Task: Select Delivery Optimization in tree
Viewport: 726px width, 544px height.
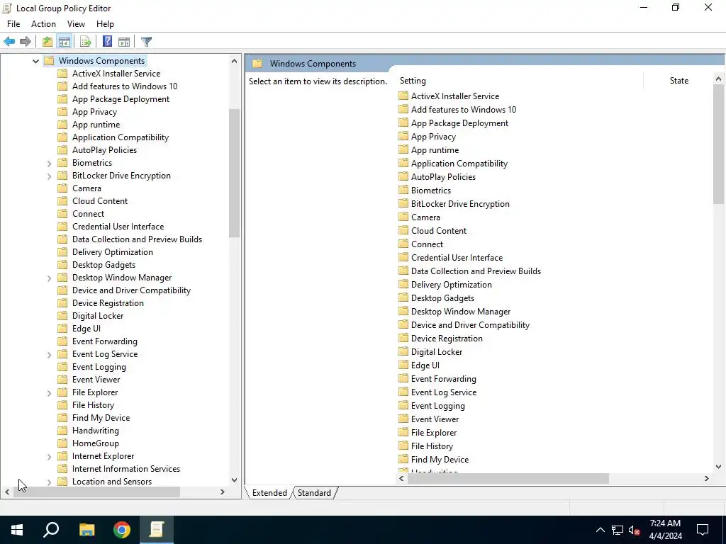Action: (113, 251)
